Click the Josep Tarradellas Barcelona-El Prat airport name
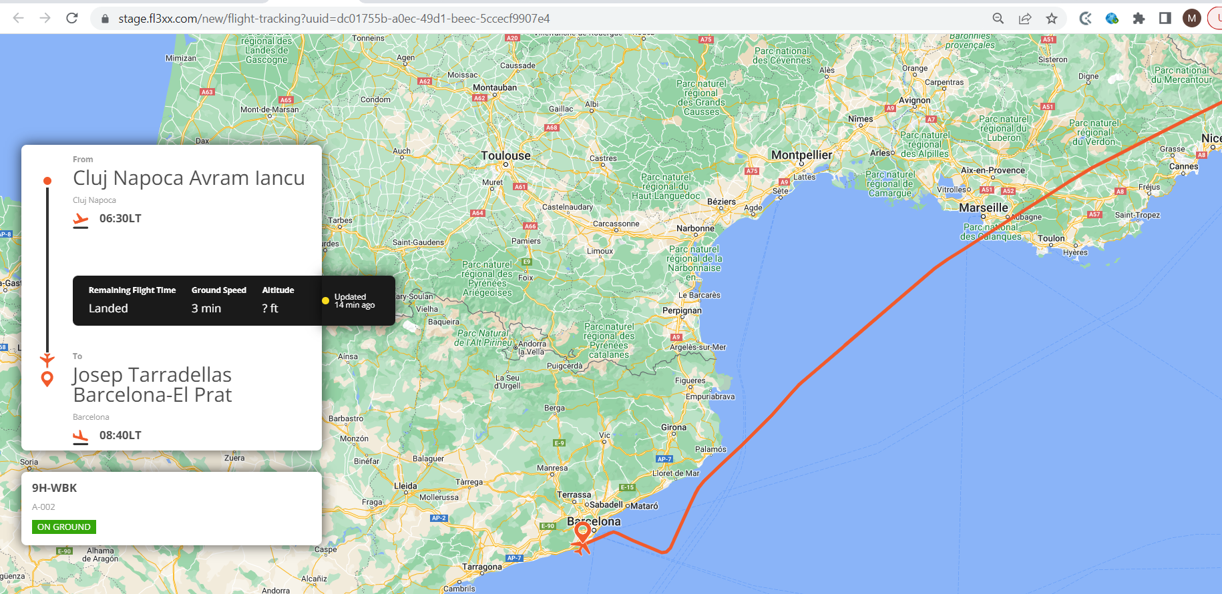Screen dimensions: 1222x594 click(152, 384)
